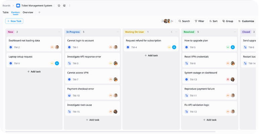
Task: Open the Filter dropdown
Action: 199,21
